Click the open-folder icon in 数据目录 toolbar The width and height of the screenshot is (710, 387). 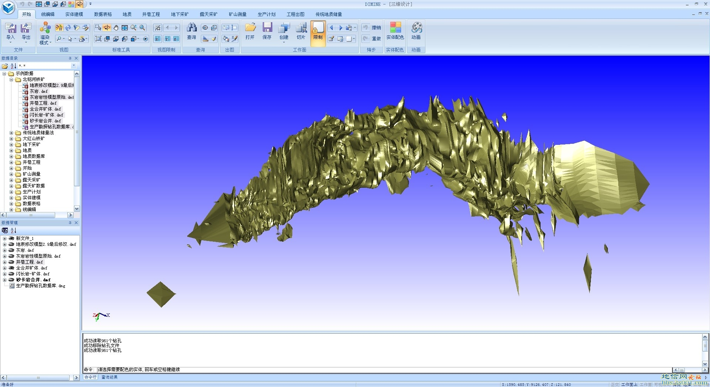point(5,66)
